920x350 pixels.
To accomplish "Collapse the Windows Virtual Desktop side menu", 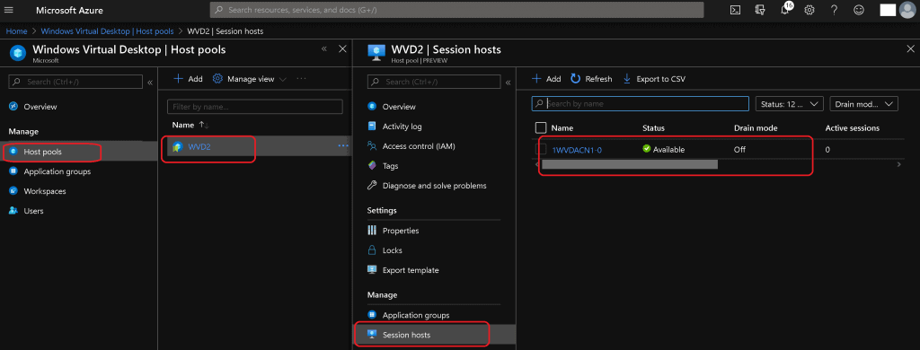I will tap(150, 83).
